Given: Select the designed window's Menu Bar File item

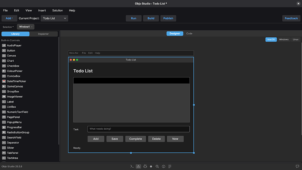Looking at the screenshot, I should point(84,53).
